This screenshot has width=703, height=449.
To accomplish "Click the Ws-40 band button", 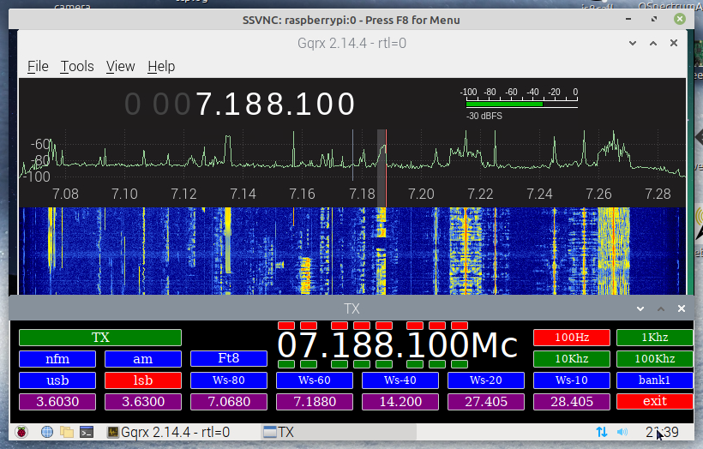I will (400, 380).
